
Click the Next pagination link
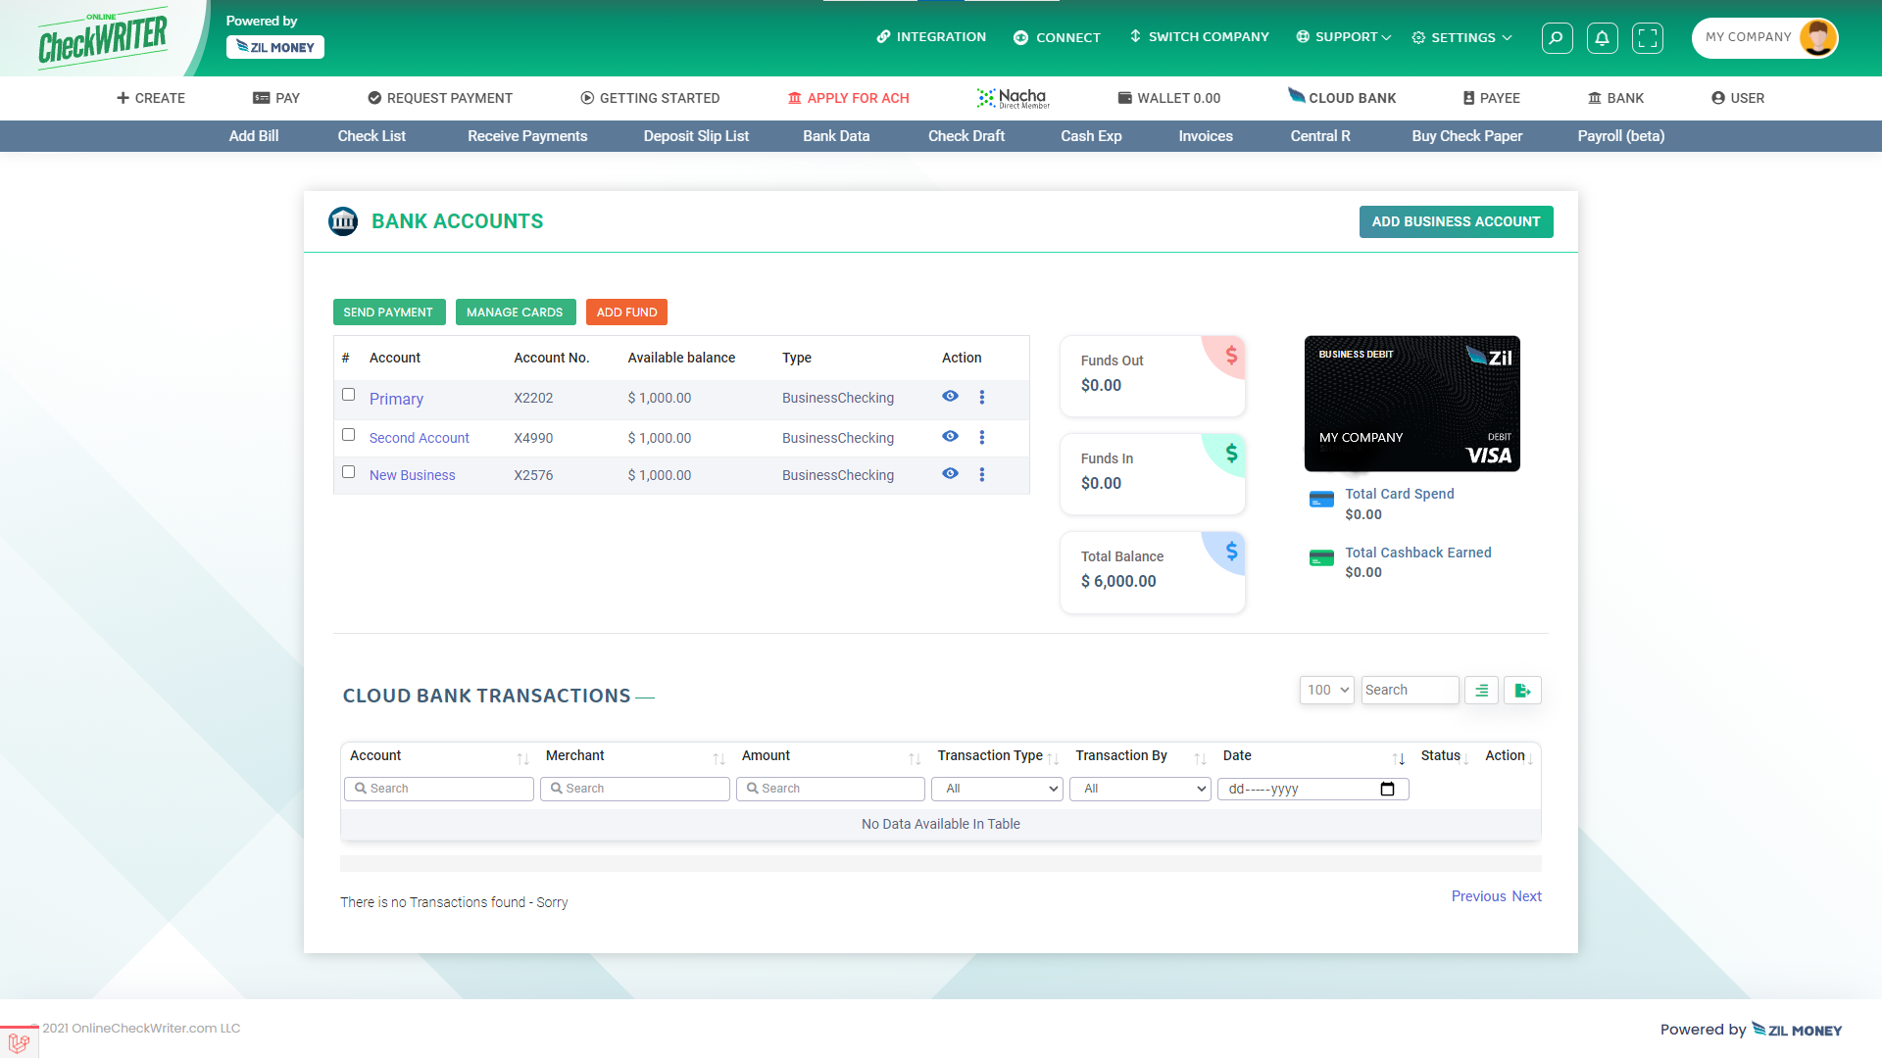1526,895
